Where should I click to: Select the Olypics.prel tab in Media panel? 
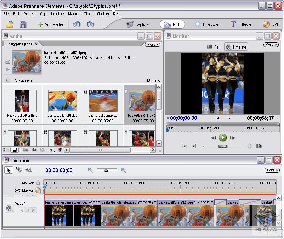click(17, 44)
